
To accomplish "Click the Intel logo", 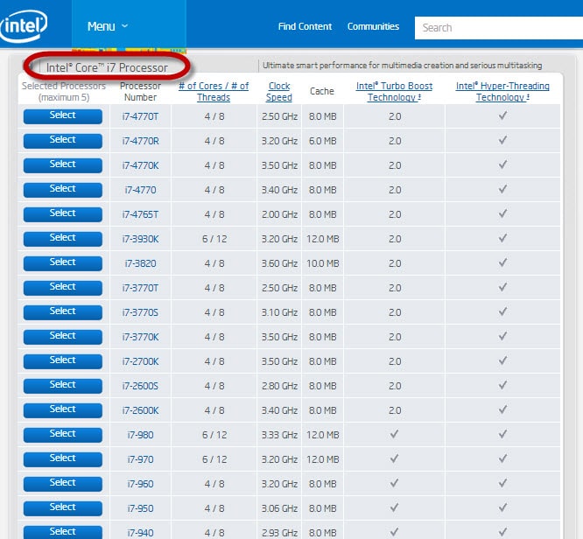I will tap(24, 27).
